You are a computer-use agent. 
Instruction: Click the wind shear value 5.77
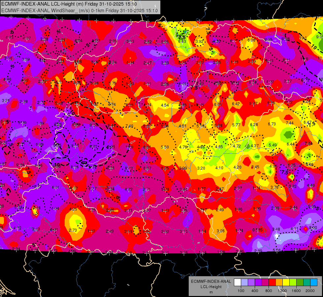tap(236, 125)
